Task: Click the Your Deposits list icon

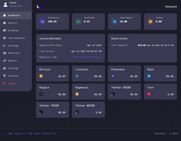Action: click(5, 38)
